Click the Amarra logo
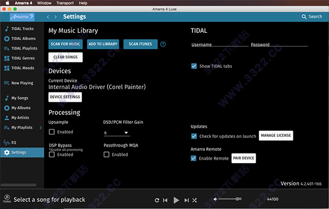 [22, 17]
